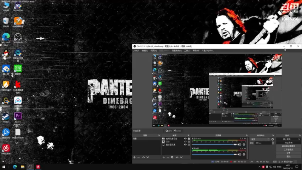Screen dimensions: 302x170
Task: Pop out the Scenes dock panel icon
Action: 159,135
